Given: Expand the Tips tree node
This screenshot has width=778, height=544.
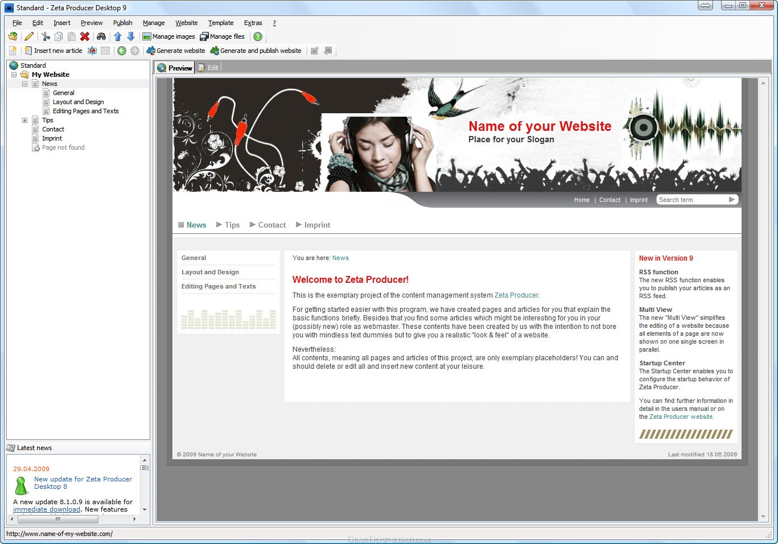Looking at the screenshot, I should point(24,120).
